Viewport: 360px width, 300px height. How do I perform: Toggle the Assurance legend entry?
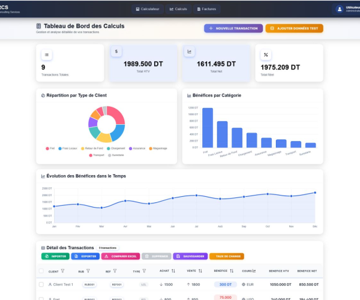click(137, 149)
